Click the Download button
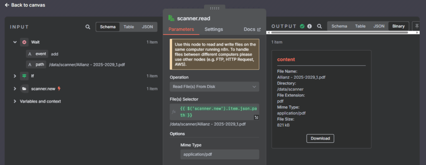This screenshot has width=426, height=165. (320, 138)
